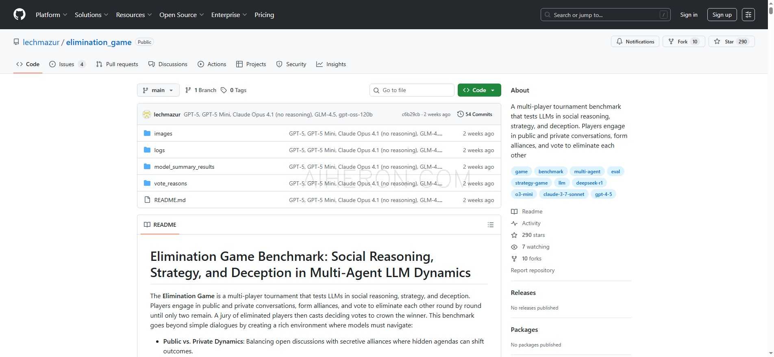Open the Activity link in About
This screenshot has width=774, height=357.
526,223
